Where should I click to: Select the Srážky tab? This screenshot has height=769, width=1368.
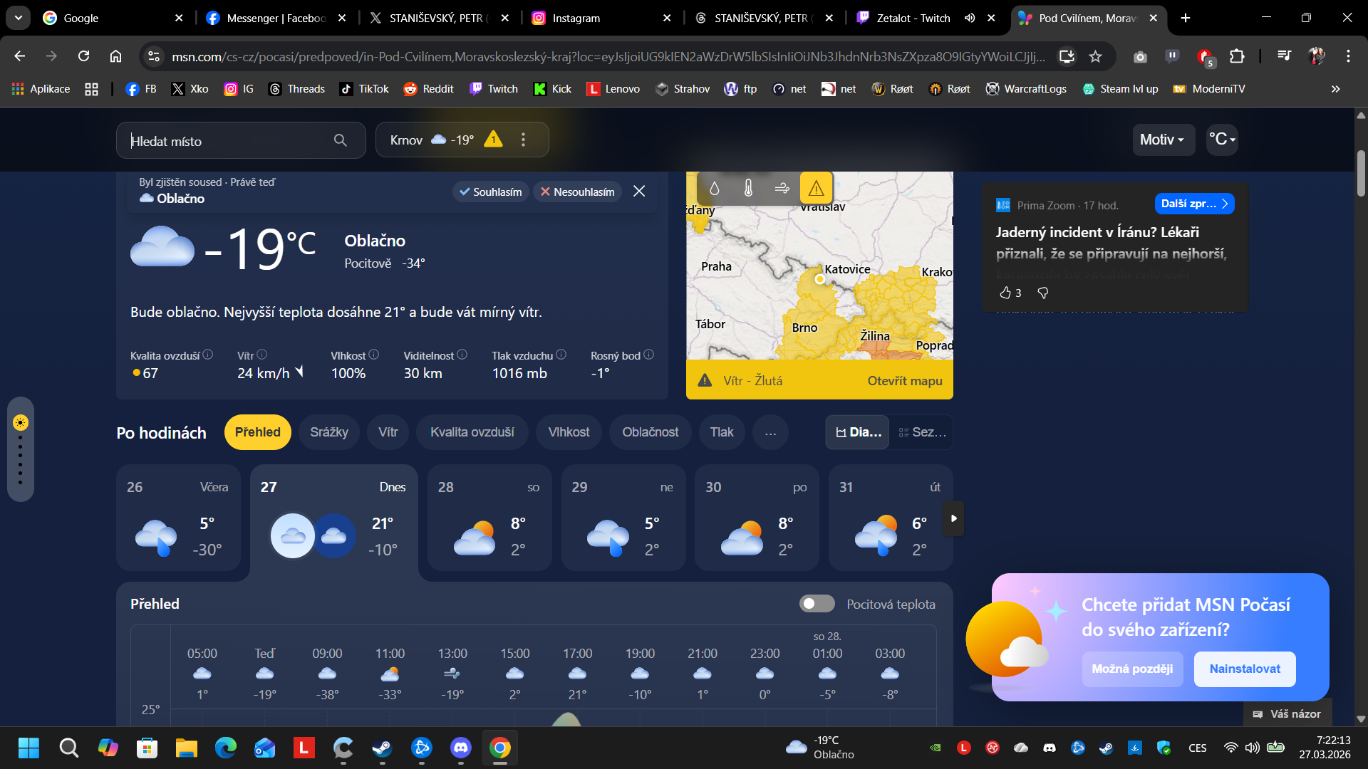tap(329, 432)
